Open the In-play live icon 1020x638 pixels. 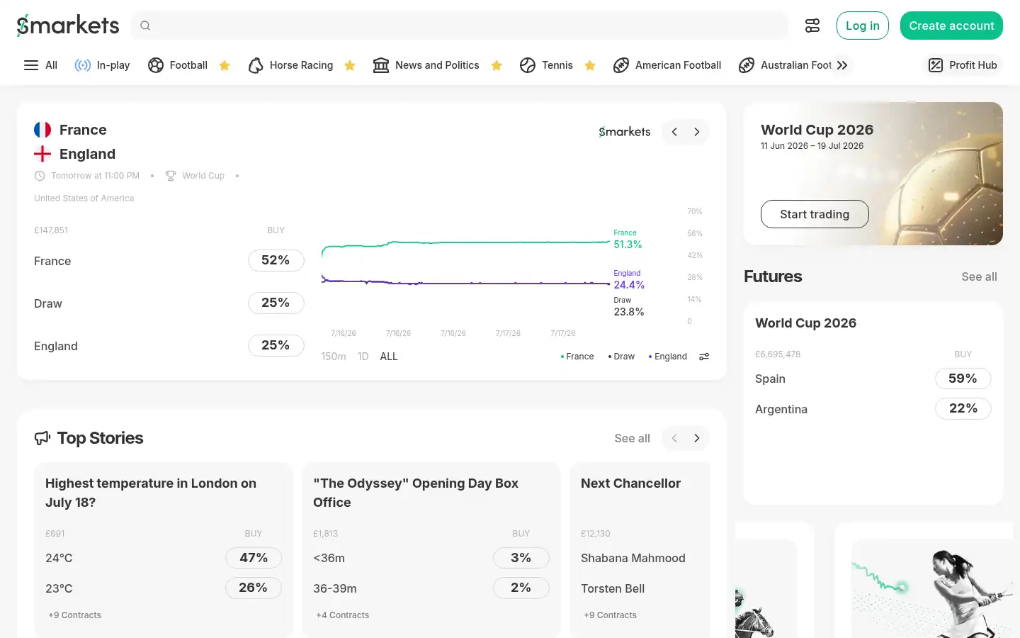[x=83, y=65]
